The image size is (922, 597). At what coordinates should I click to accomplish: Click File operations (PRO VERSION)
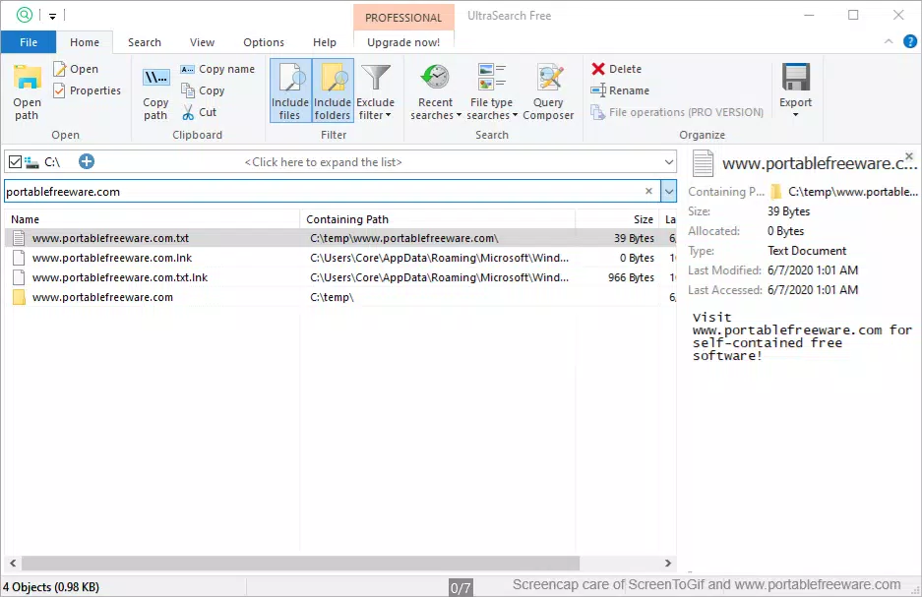click(677, 112)
